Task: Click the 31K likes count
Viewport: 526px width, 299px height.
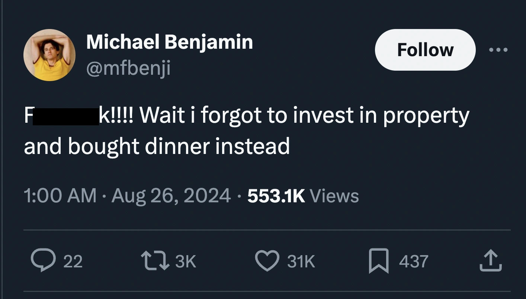Action: pyautogui.click(x=301, y=261)
